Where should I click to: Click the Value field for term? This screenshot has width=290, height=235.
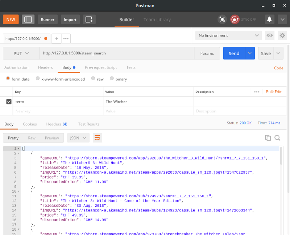[x=148, y=102]
